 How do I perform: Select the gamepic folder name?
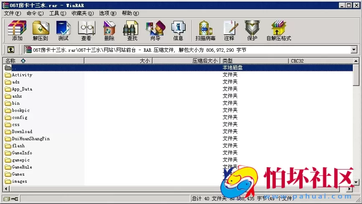21,160
